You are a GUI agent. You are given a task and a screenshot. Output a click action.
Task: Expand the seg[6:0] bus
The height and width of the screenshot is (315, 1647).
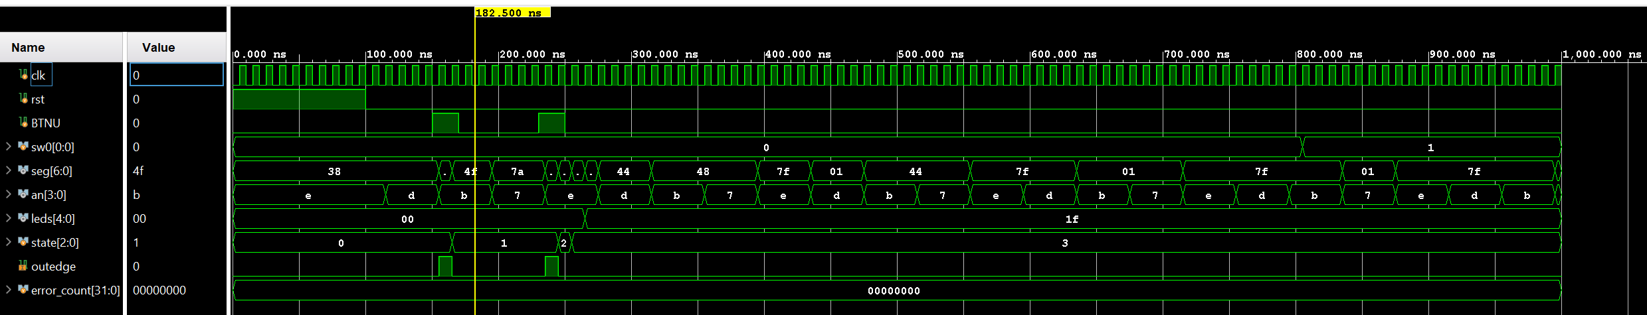tap(9, 170)
